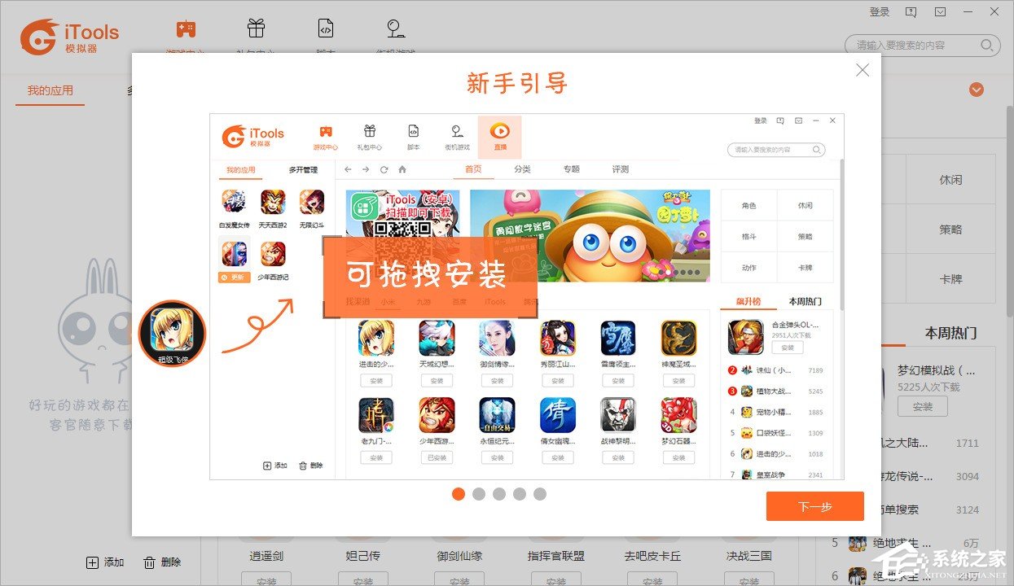
Task: Open the 妲己传 game title
Action: point(363,556)
